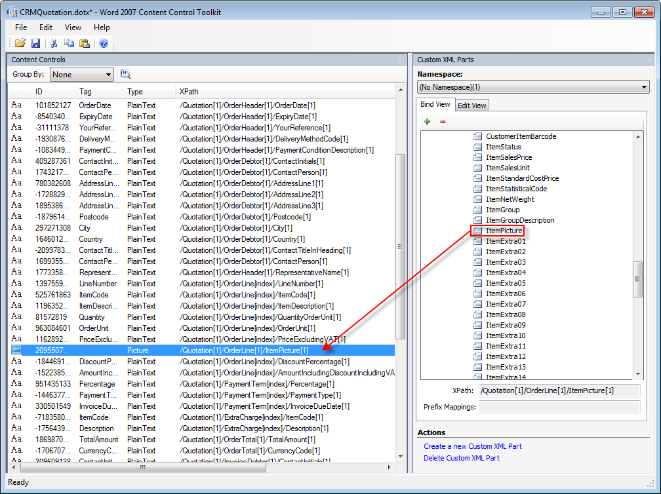Select the TotalAmount content control row
This screenshot has width=661, height=494.
(201, 439)
